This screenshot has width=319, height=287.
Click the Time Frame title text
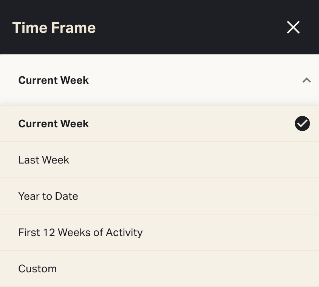click(x=54, y=28)
